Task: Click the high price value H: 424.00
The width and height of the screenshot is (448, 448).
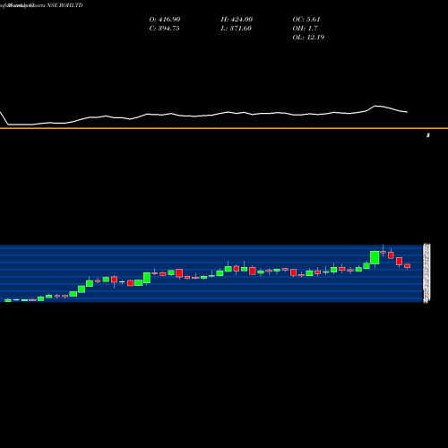Action: [x=237, y=20]
